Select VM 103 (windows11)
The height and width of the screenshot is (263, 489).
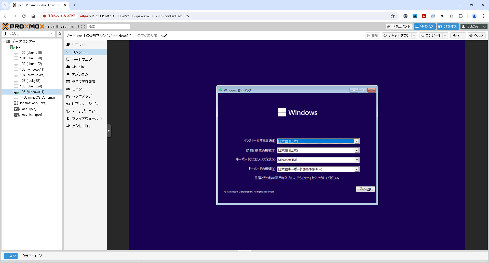32,70
